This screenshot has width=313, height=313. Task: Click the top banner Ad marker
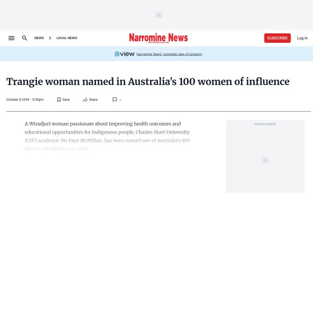coord(158,15)
